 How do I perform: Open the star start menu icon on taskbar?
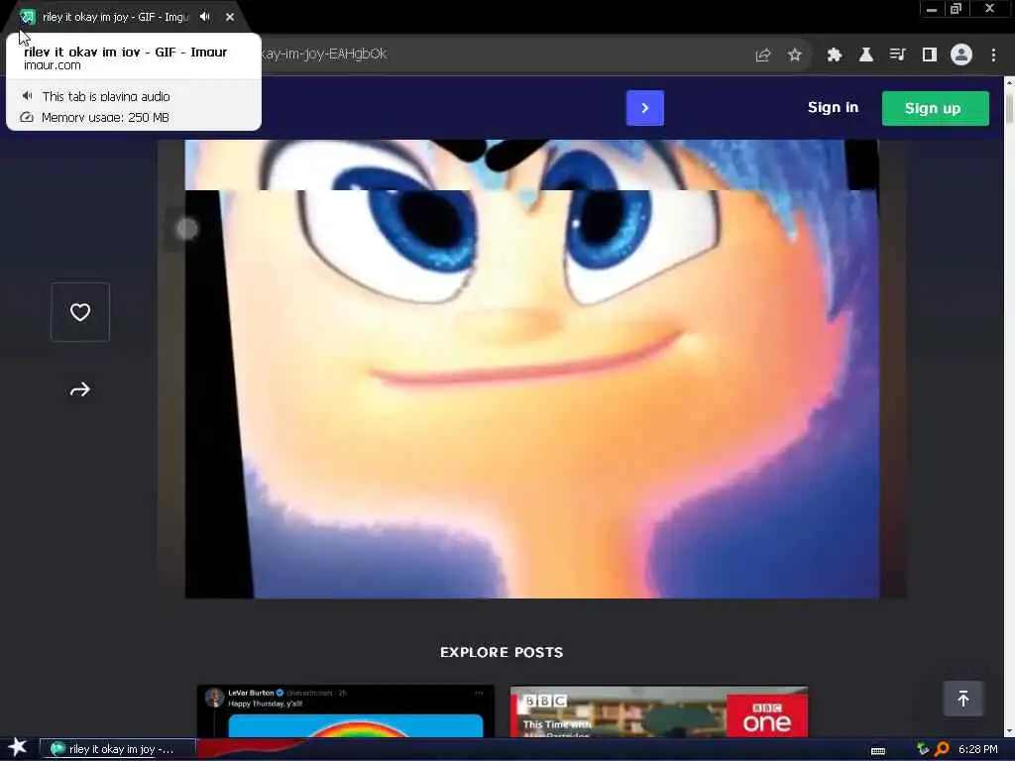click(x=18, y=748)
